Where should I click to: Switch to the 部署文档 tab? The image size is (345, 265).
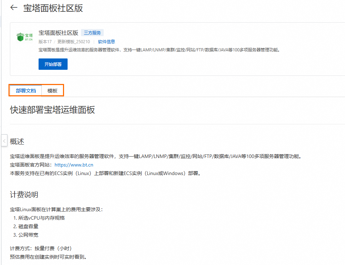tap(26, 91)
